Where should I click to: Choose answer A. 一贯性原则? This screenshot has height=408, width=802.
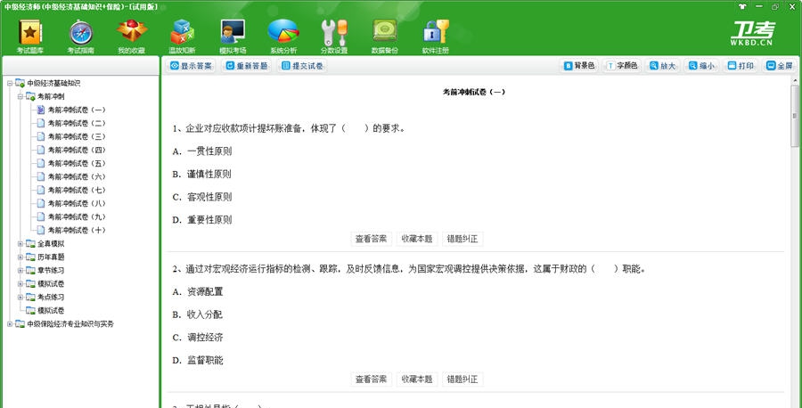tap(201, 151)
